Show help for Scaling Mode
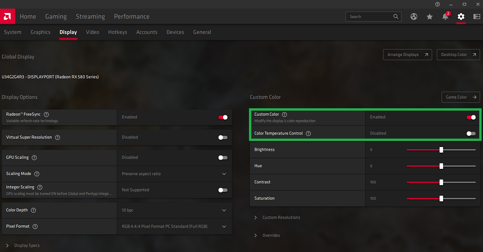 coord(37,174)
